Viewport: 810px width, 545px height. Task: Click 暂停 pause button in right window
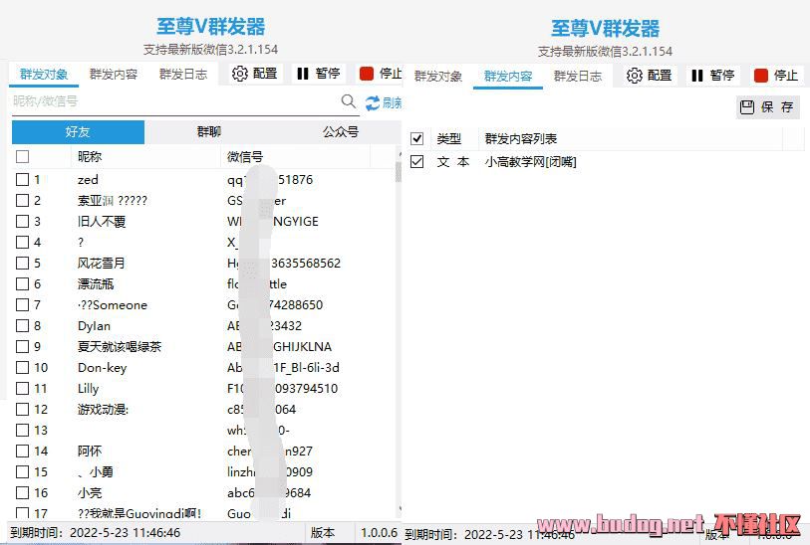[713, 76]
